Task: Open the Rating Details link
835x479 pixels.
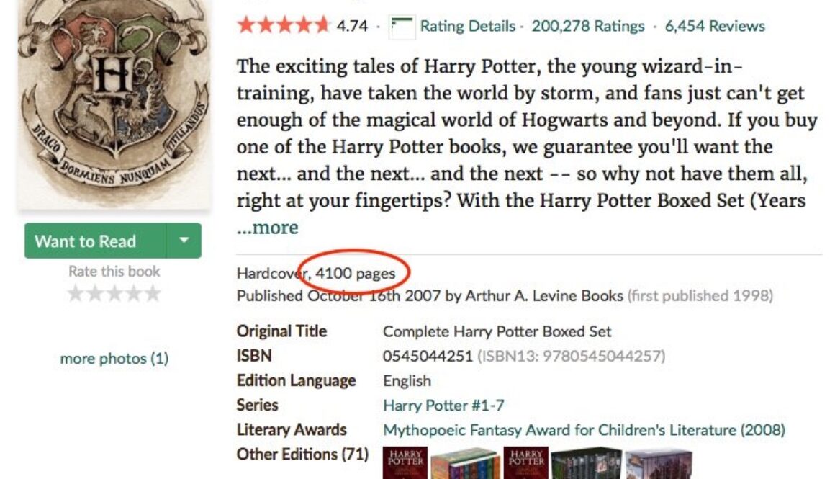Action: (468, 26)
